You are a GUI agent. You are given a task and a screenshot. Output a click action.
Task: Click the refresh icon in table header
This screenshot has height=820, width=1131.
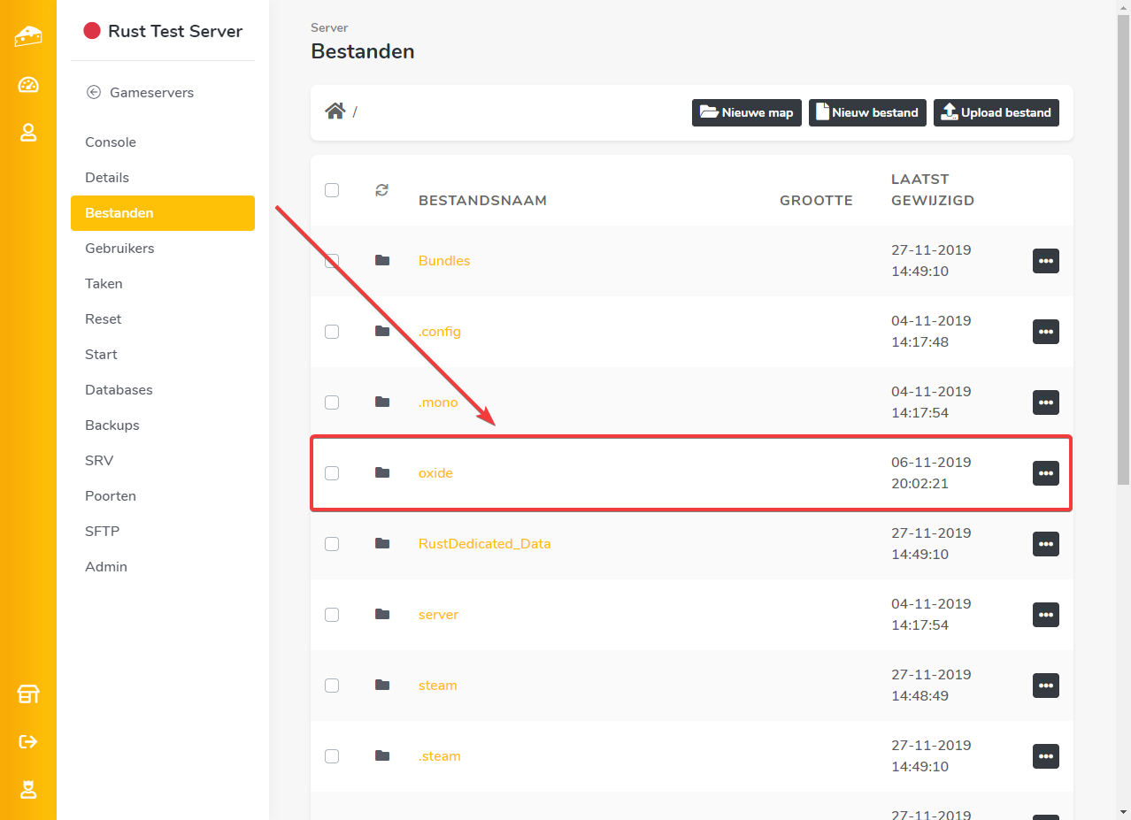(x=381, y=190)
